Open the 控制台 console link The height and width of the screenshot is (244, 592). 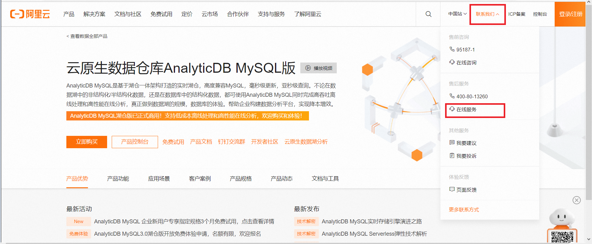click(540, 14)
